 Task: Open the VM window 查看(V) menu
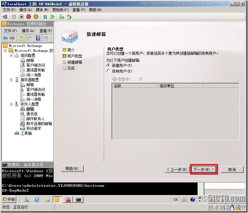(x=79, y=10)
